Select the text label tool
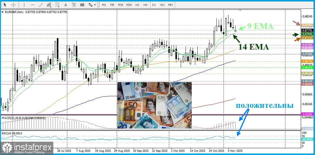The width and height of the screenshot is (315, 155). click(74, 5)
